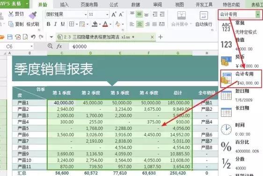Click print preview icon
The width and height of the screenshot is (263, 176).
25,37
